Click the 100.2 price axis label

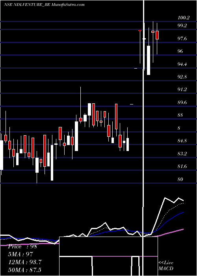pyautogui.click(x=184, y=18)
